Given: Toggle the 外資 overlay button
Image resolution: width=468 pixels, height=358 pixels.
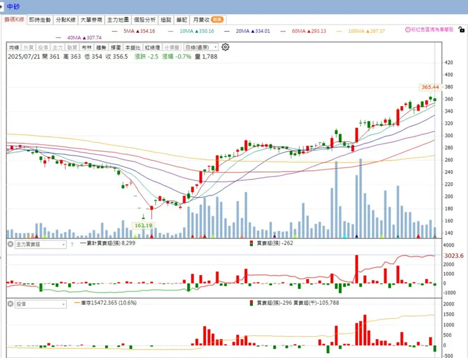Looking at the screenshot, I should coord(28,47).
